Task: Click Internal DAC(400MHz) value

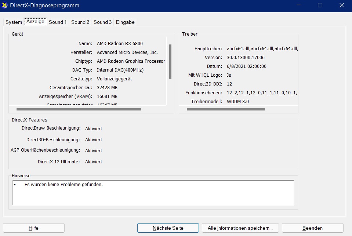Action: tap(120, 70)
